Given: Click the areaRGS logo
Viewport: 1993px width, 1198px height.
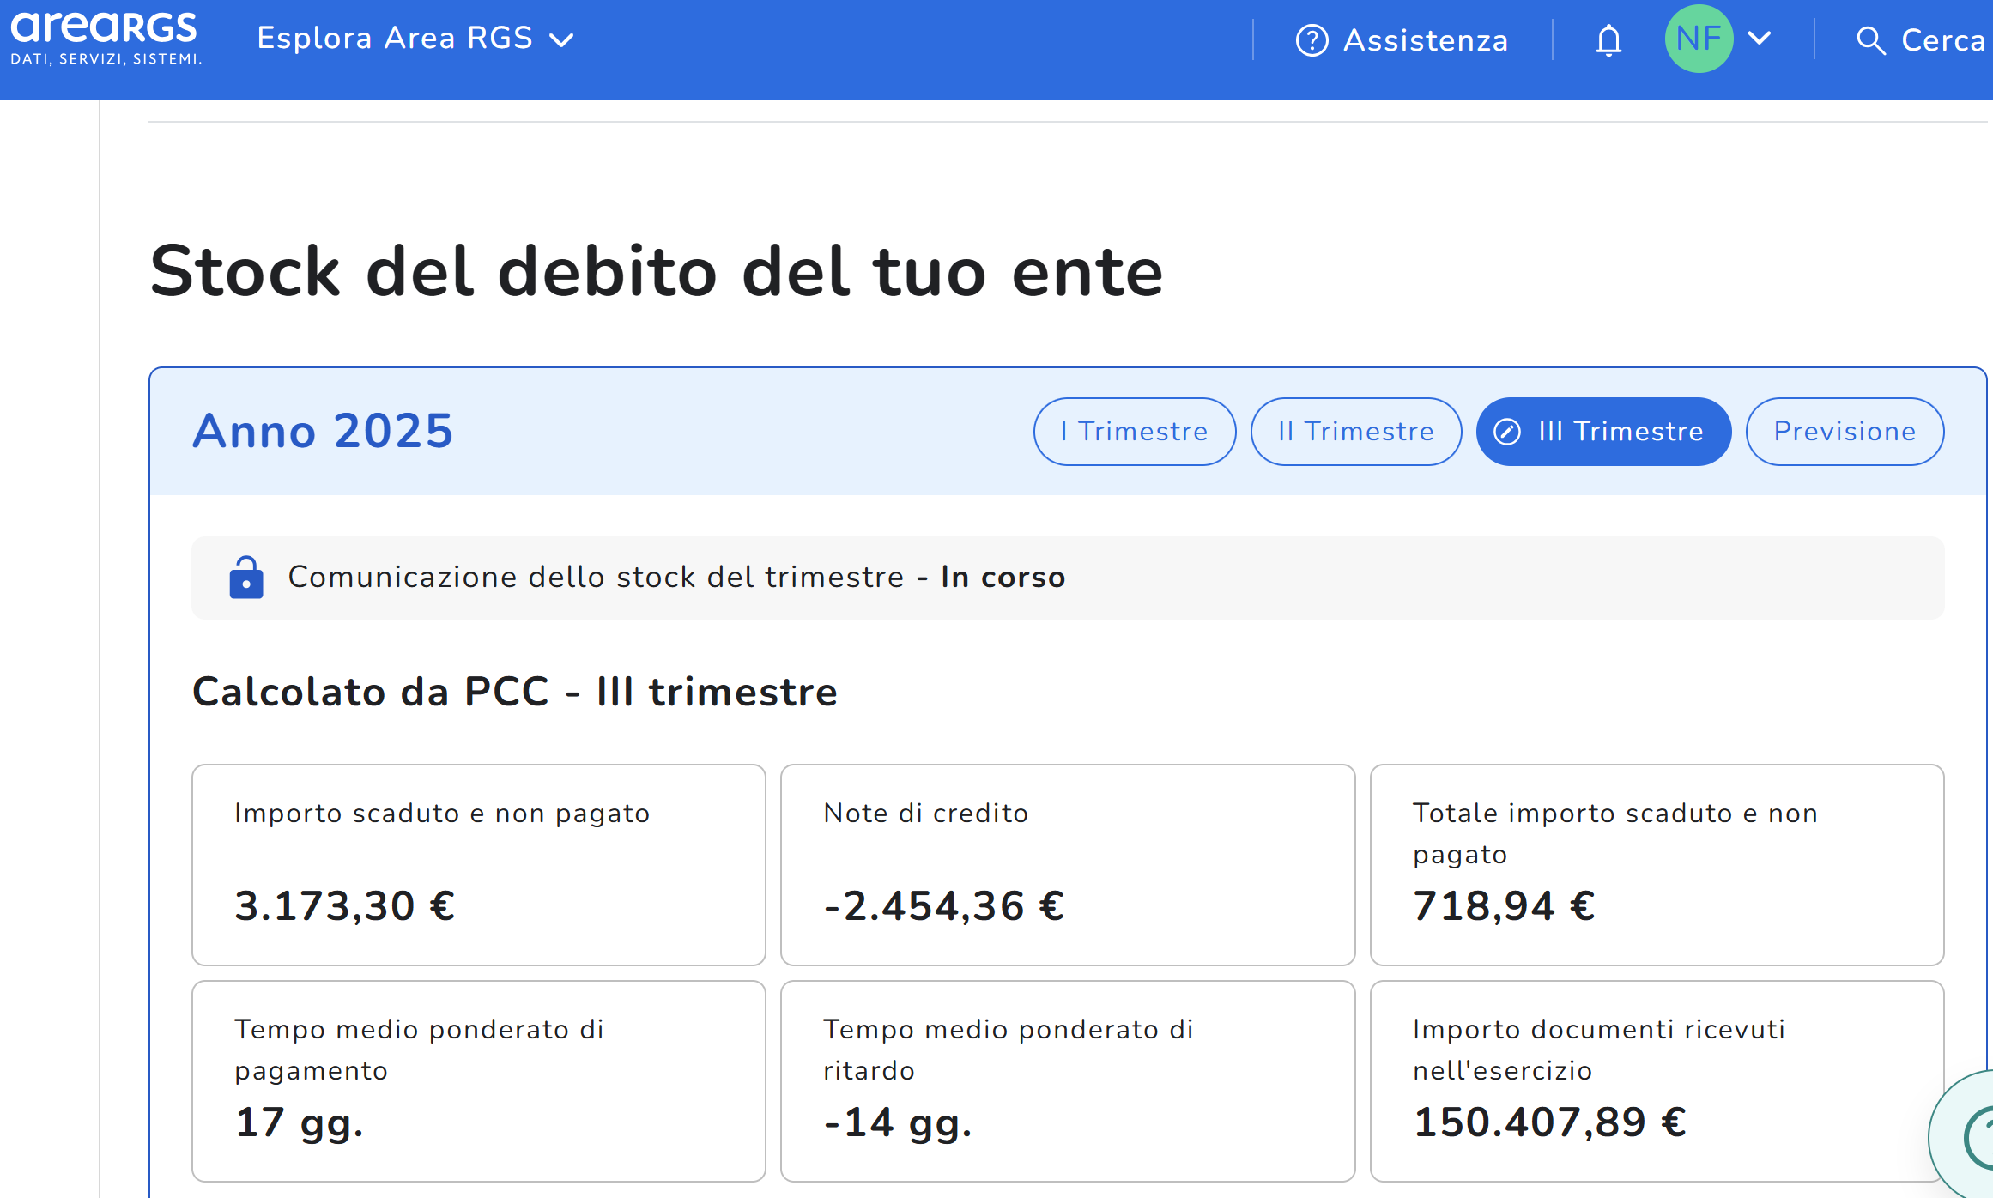Looking at the screenshot, I should (x=106, y=39).
